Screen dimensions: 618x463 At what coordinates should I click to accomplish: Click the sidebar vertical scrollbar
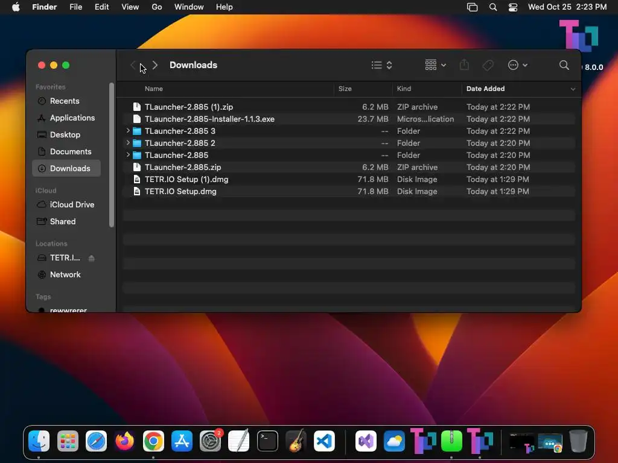click(x=112, y=155)
